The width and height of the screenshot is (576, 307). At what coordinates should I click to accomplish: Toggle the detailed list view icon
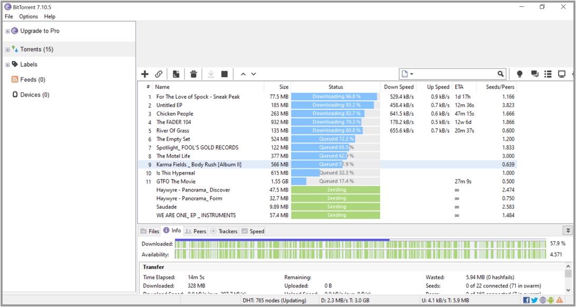click(548, 74)
